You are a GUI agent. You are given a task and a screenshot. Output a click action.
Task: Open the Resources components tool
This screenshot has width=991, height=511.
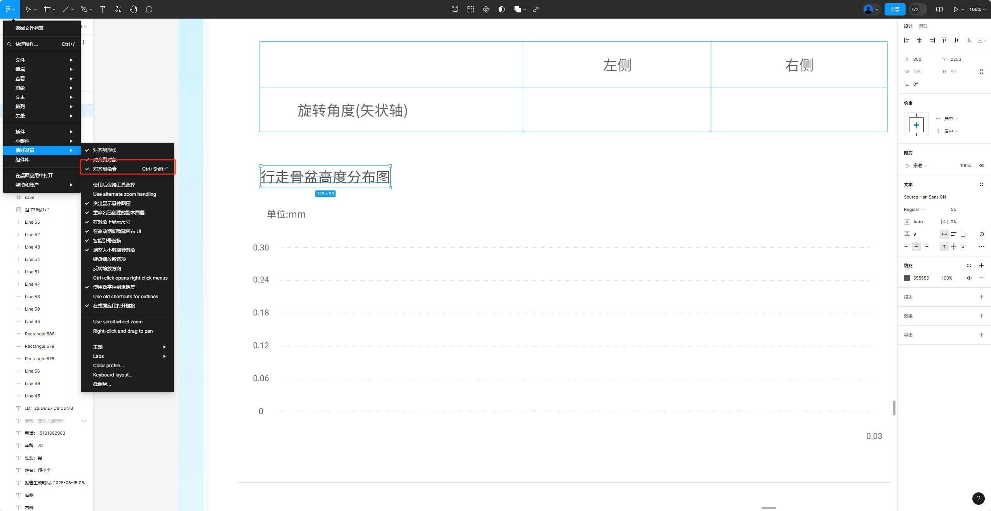pyautogui.click(x=118, y=9)
